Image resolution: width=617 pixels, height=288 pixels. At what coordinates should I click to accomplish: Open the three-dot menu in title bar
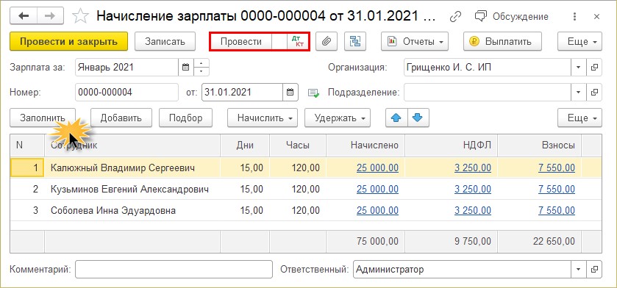[575, 16]
